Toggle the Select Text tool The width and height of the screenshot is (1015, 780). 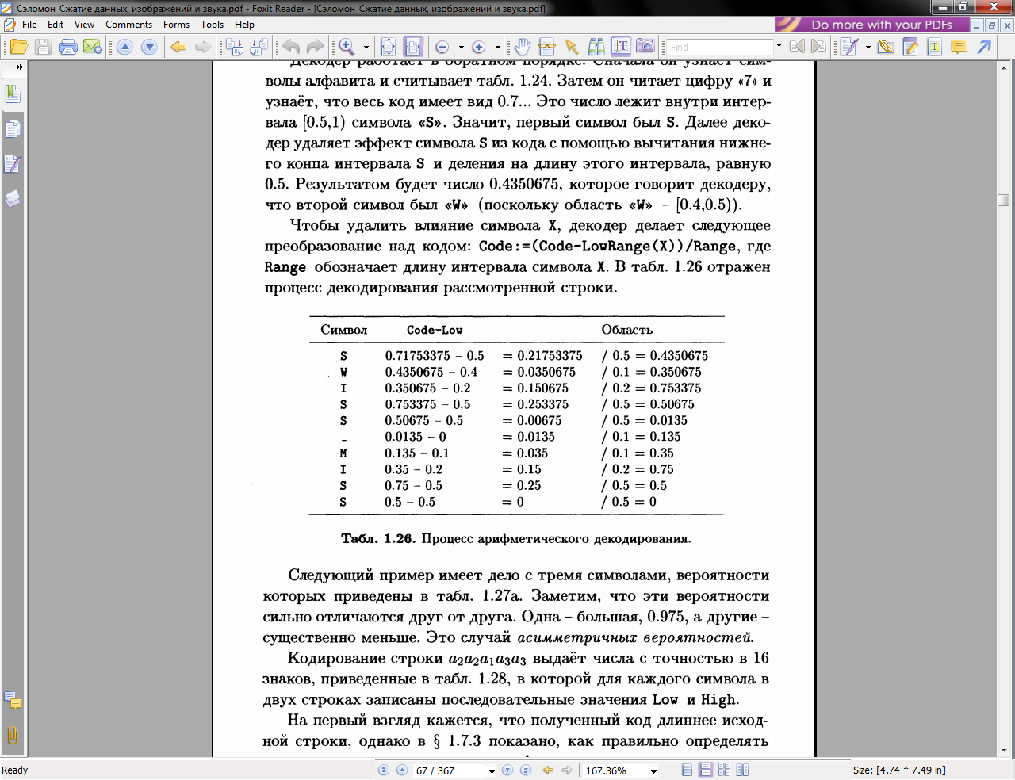[x=621, y=47]
